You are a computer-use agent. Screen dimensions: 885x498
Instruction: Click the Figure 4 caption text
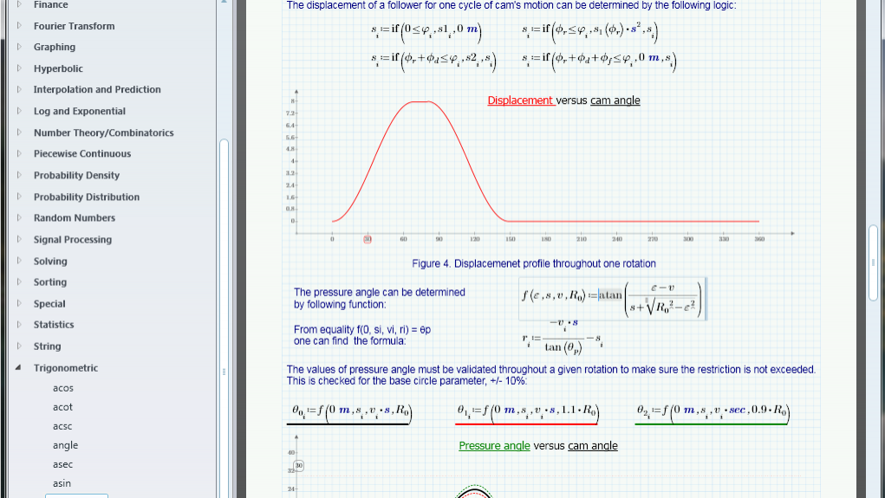[x=534, y=263]
